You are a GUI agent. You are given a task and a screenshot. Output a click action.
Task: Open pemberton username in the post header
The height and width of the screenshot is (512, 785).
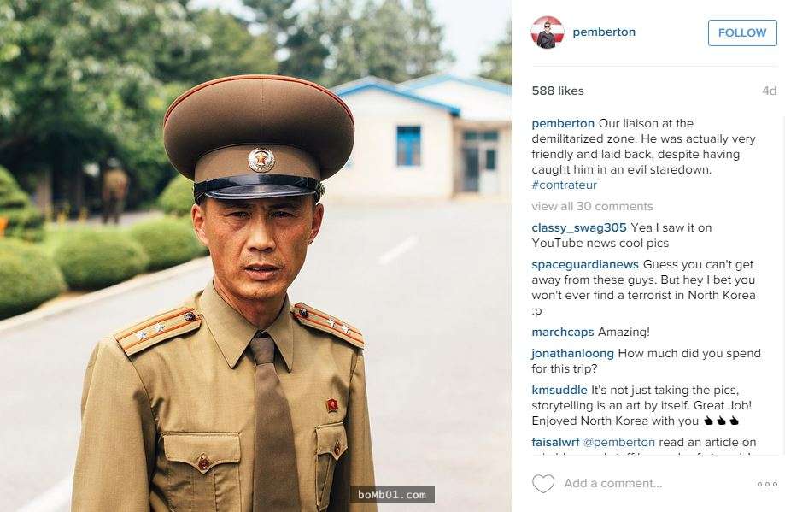pyautogui.click(x=604, y=32)
